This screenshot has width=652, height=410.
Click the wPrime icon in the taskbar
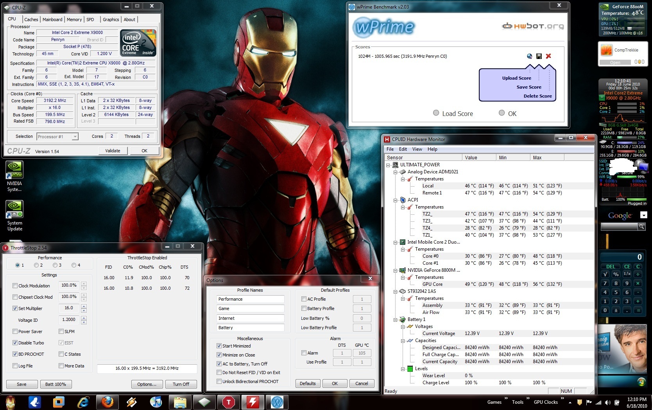[277, 402]
